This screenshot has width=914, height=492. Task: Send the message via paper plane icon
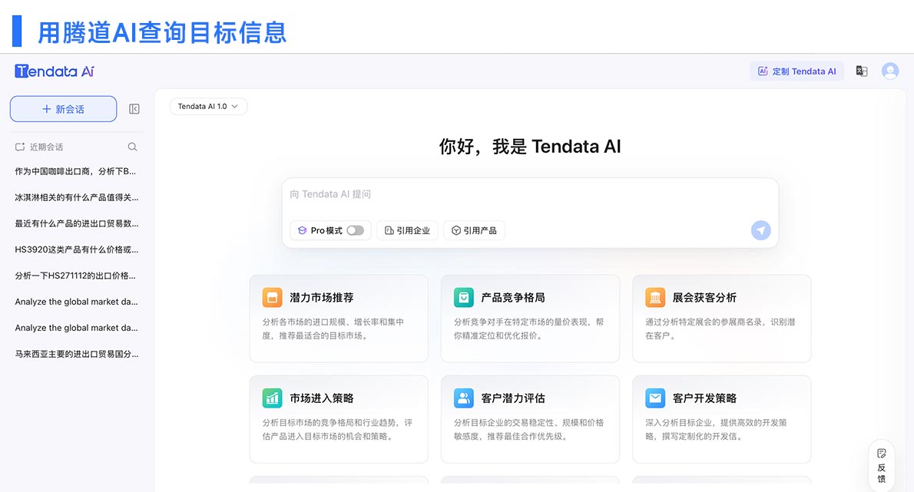pos(760,230)
